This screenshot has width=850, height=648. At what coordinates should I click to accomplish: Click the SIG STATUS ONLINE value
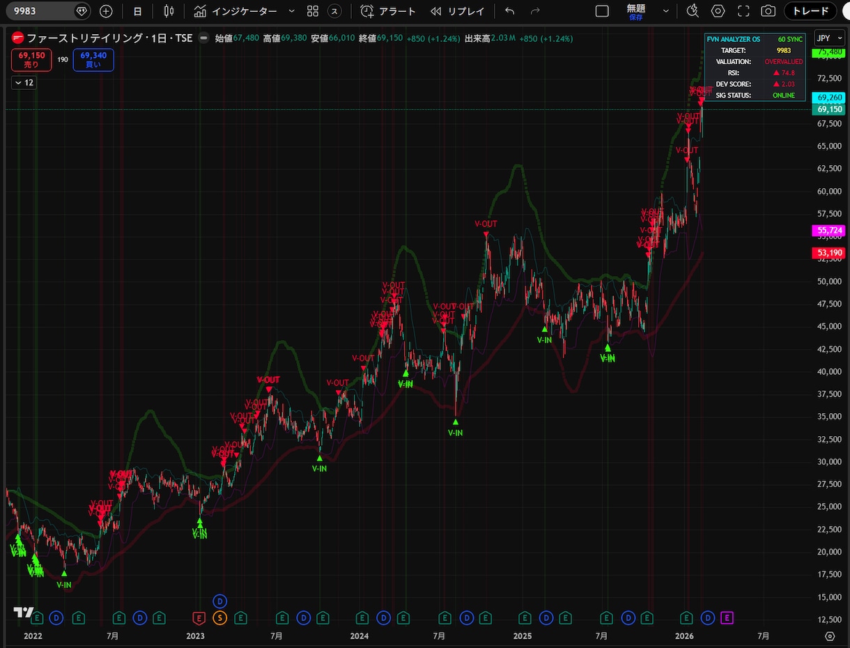point(783,95)
